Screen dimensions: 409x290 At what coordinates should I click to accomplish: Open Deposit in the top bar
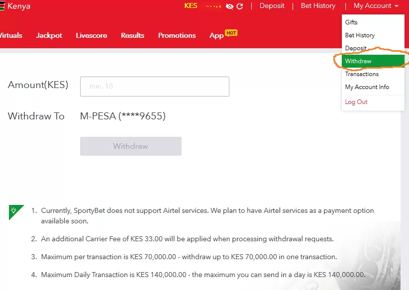pos(272,6)
